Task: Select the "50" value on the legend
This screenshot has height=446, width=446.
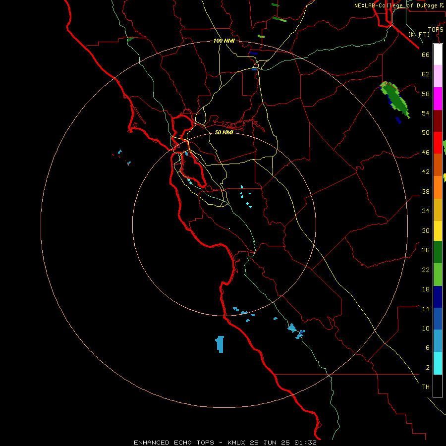Action: pos(426,132)
